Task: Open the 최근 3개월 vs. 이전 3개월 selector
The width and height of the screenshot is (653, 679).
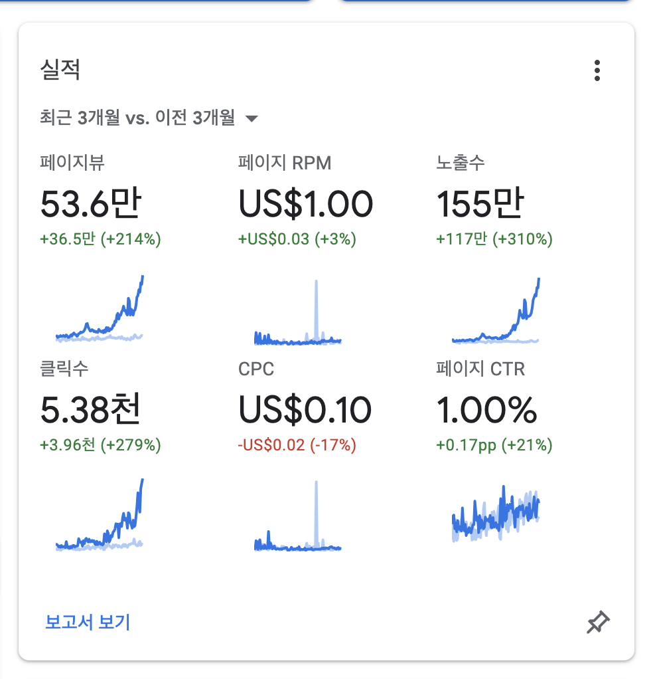Action: tap(138, 118)
